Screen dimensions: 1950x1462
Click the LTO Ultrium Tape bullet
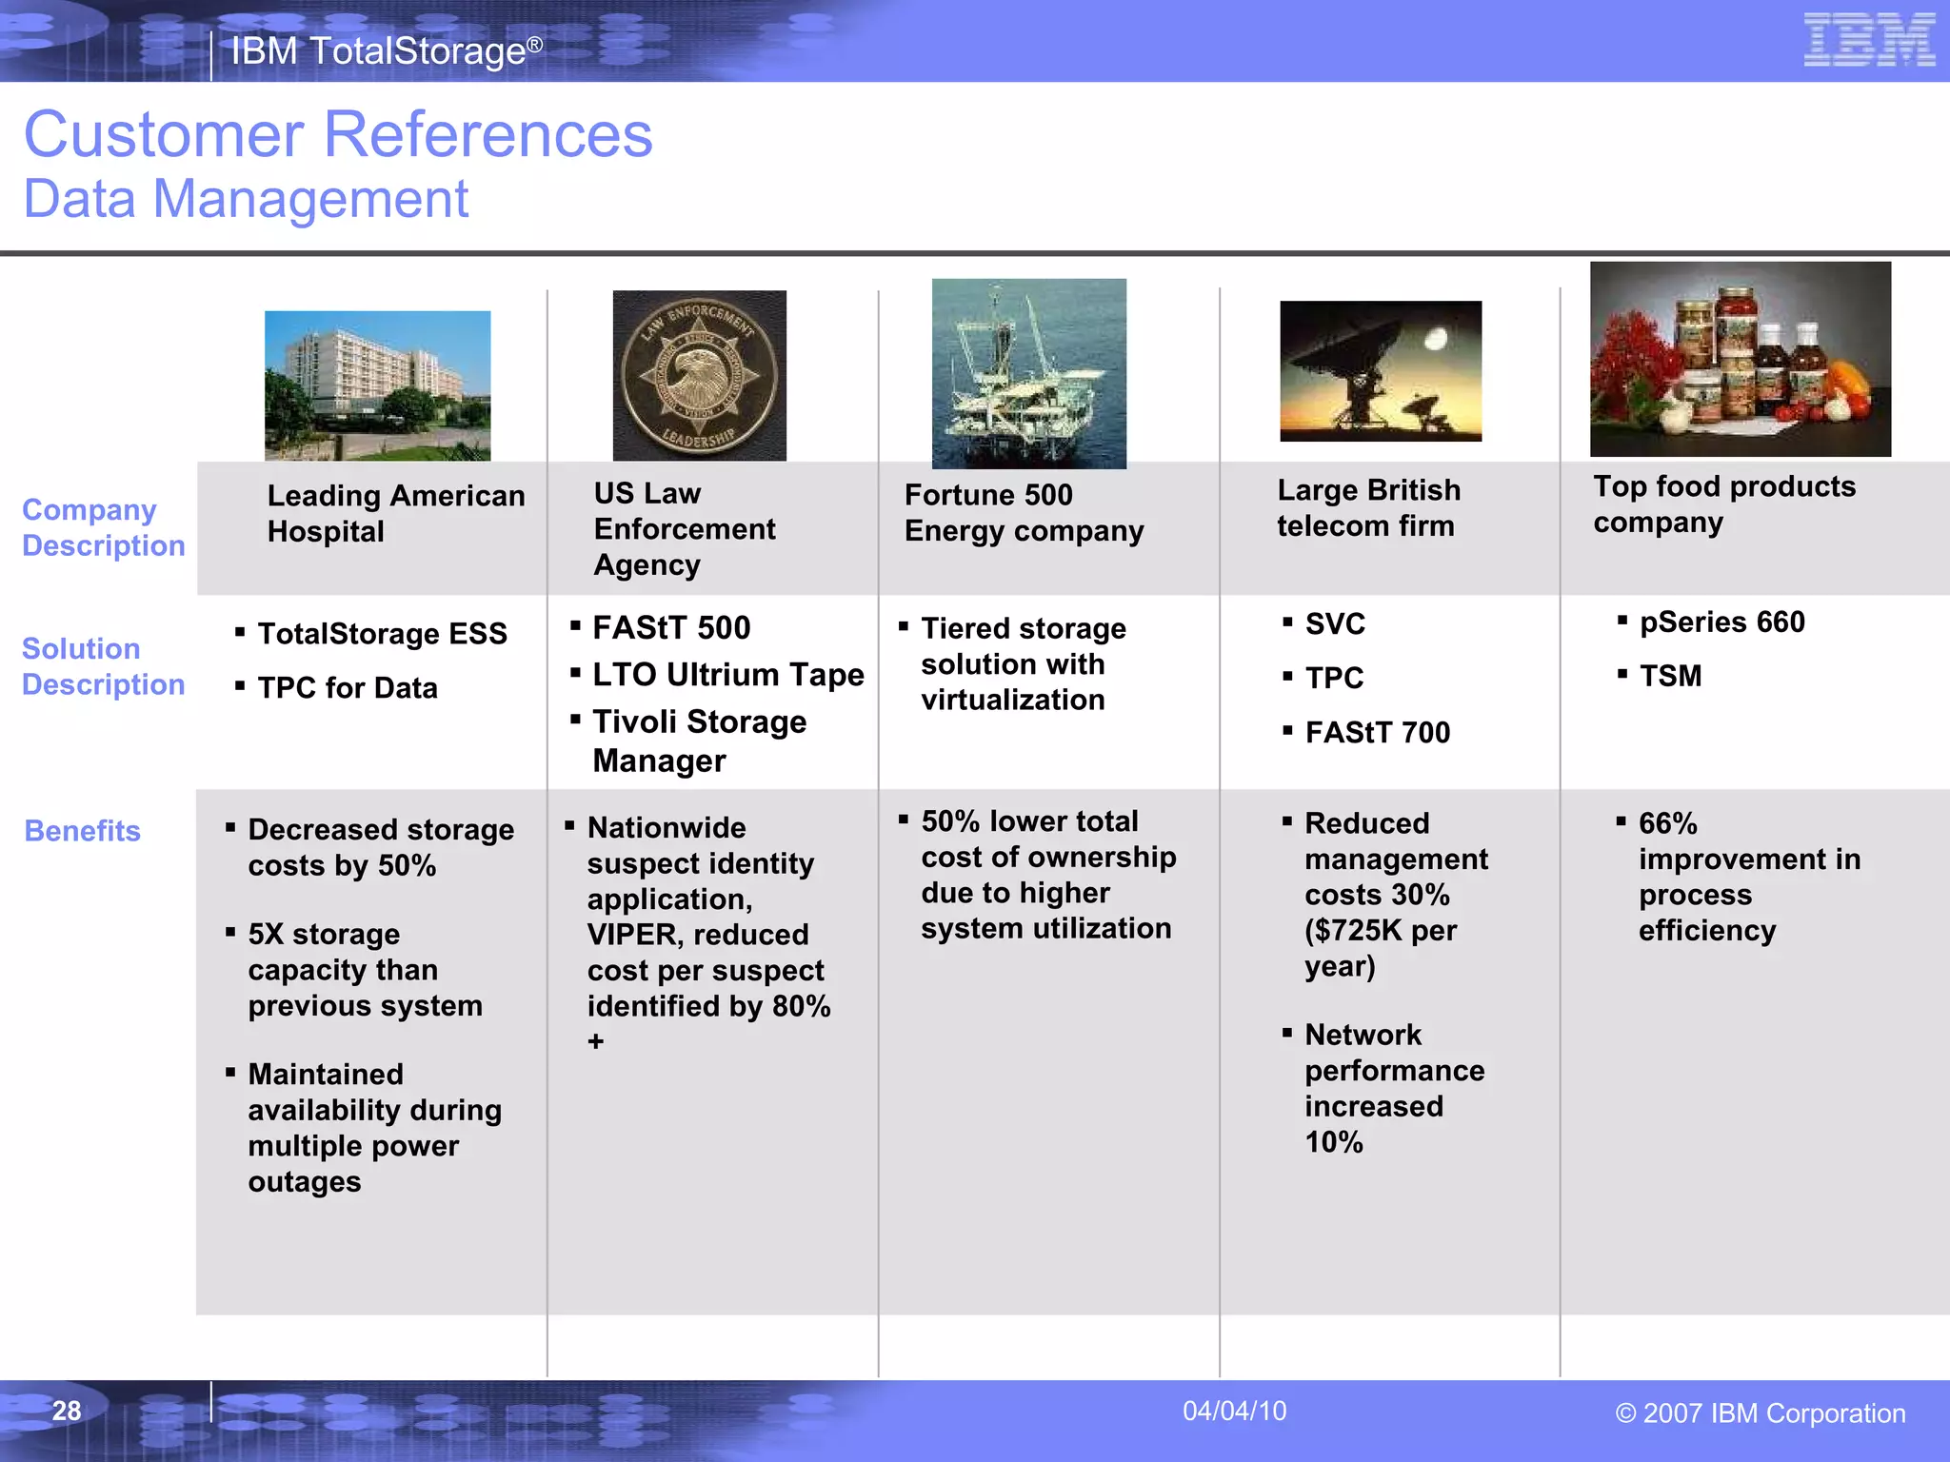pos(727,675)
